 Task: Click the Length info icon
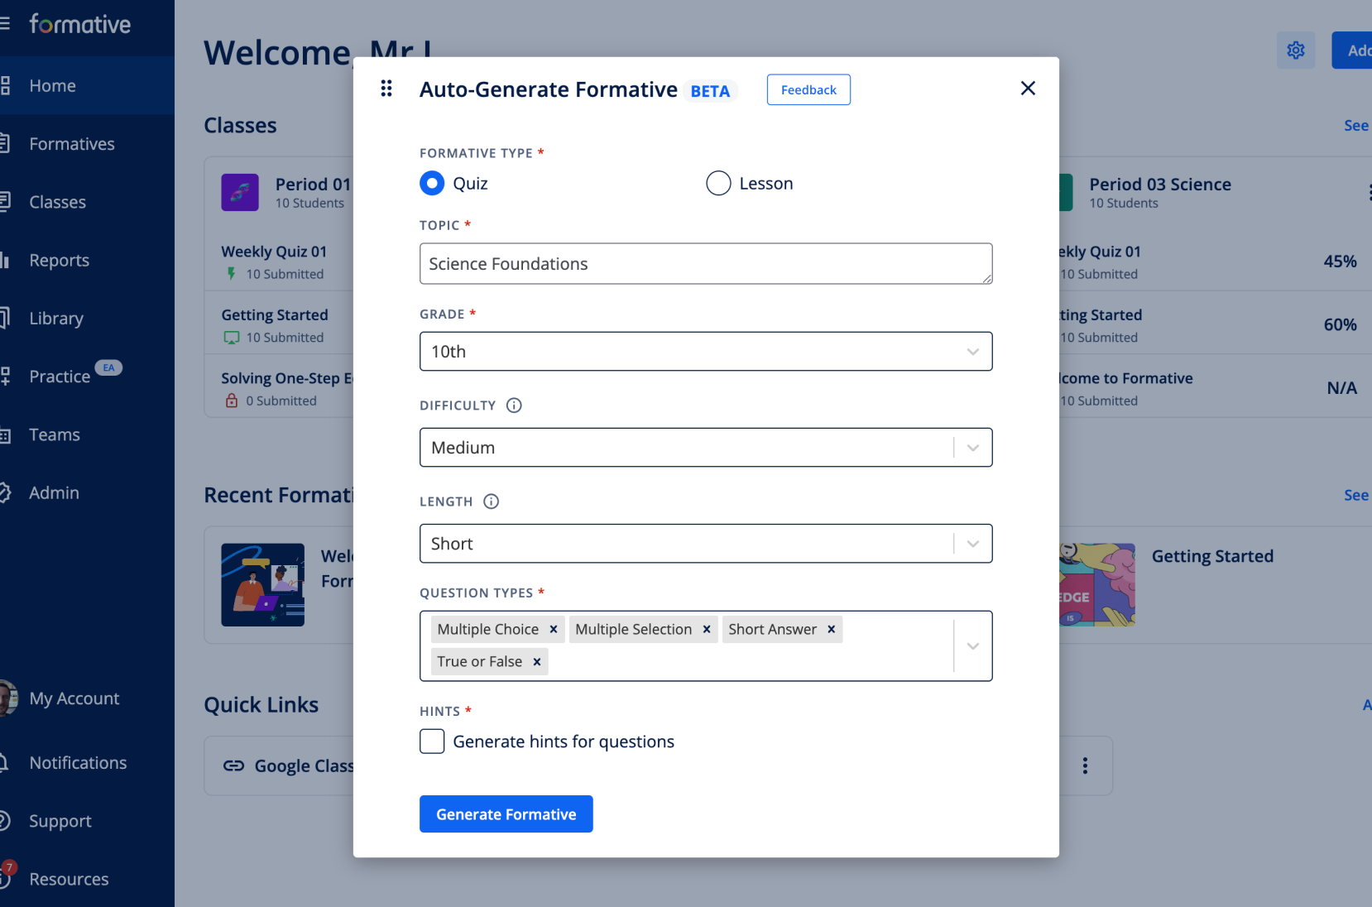[491, 501]
